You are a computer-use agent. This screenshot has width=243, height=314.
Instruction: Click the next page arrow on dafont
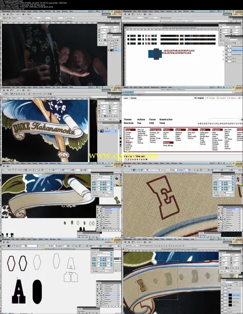click(147, 159)
